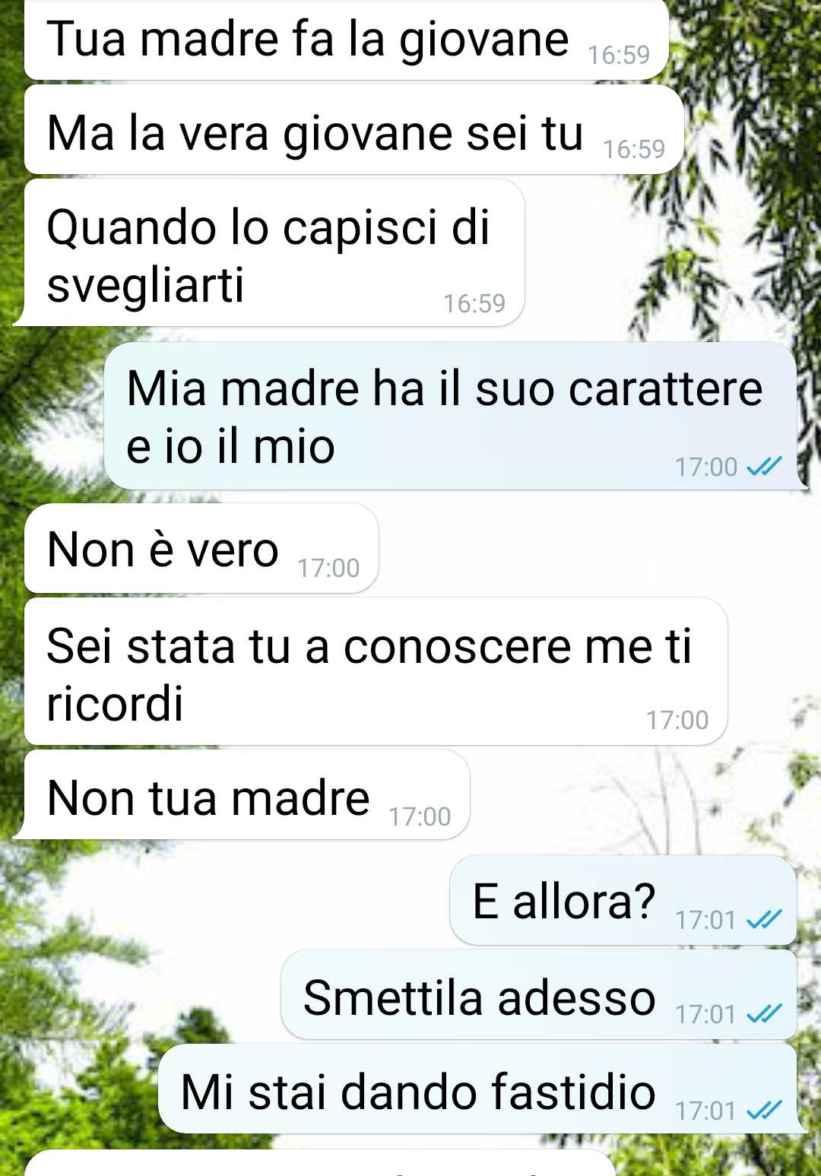821x1176 pixels.
Task: Select the "Mia madre ha il suo carattere" reply
Action: tap(452, 416)
